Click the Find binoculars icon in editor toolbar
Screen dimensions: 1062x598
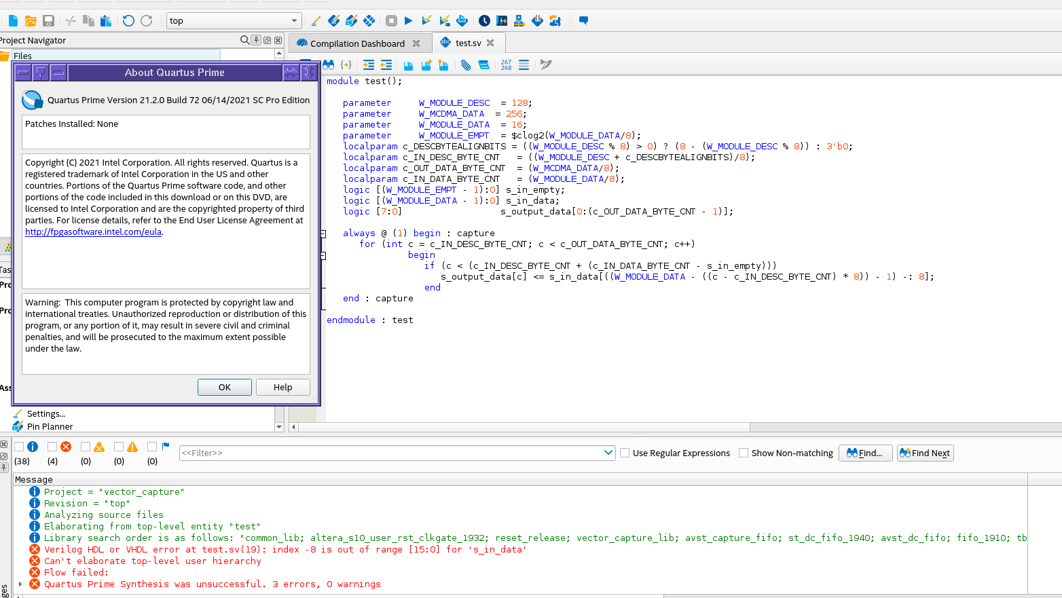(x=329, y=65)
